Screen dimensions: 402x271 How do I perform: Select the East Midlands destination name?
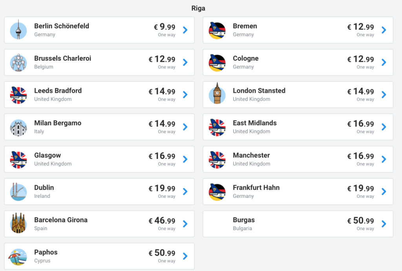pos(254,123)
